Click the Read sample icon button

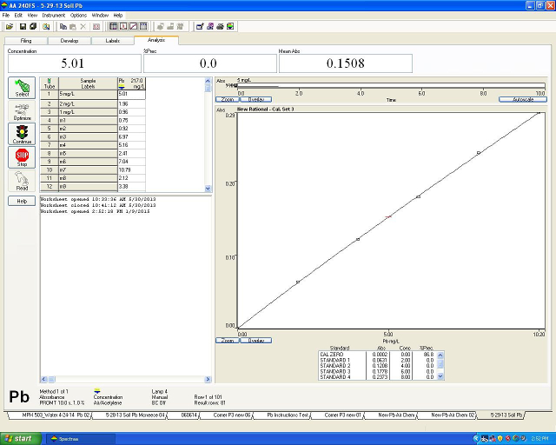22,181
